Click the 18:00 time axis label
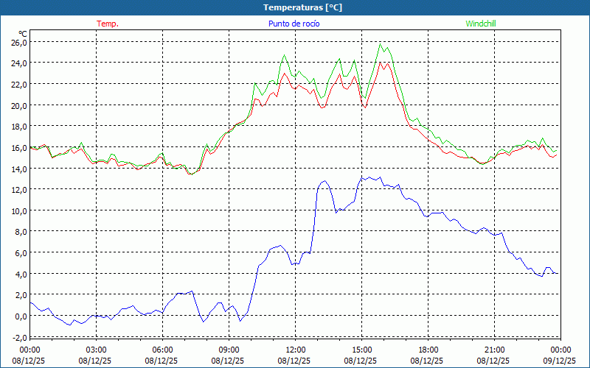Viewport: 590px width, 368px height. [428, 350]
